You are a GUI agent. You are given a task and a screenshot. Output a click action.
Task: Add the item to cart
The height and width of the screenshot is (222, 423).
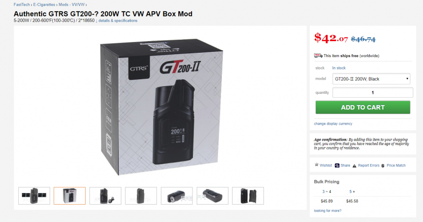pyautogui.click(x=363, y=107)
